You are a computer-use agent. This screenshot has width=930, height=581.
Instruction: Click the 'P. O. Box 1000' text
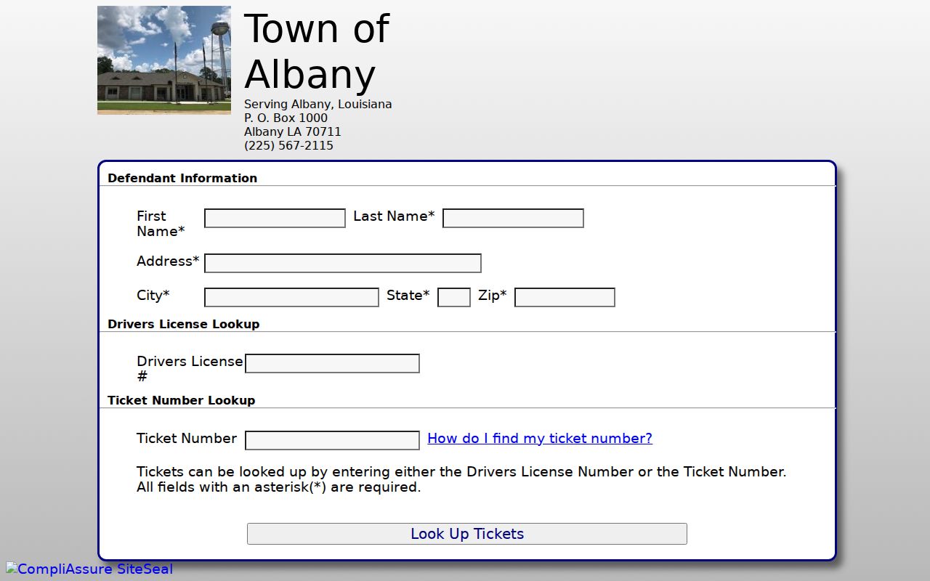coord(286,118)
